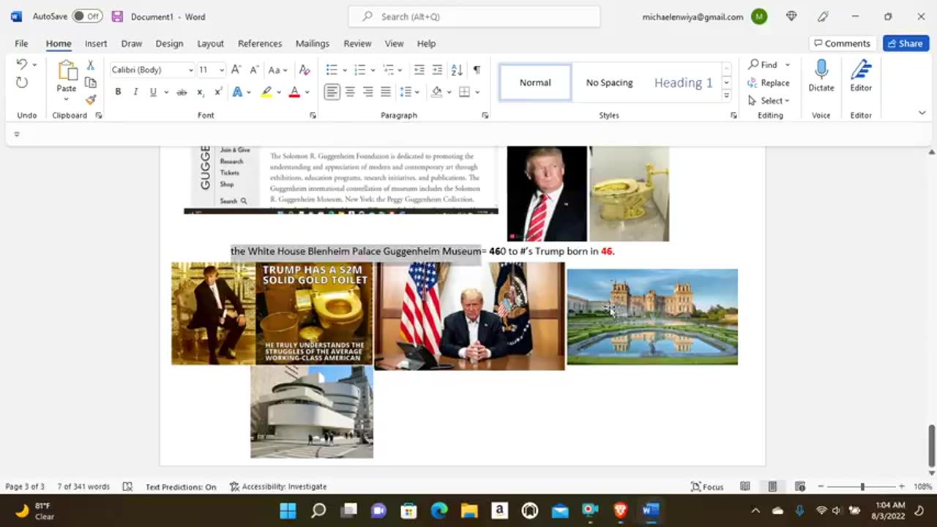Justify the paragraph text
The width and height of the screenshot is (937, 527).
(385, 91)
